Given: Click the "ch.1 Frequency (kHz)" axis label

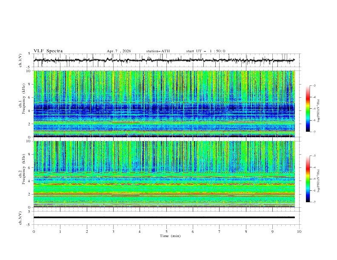Looking at the screenshot, I should pos(22,98).
